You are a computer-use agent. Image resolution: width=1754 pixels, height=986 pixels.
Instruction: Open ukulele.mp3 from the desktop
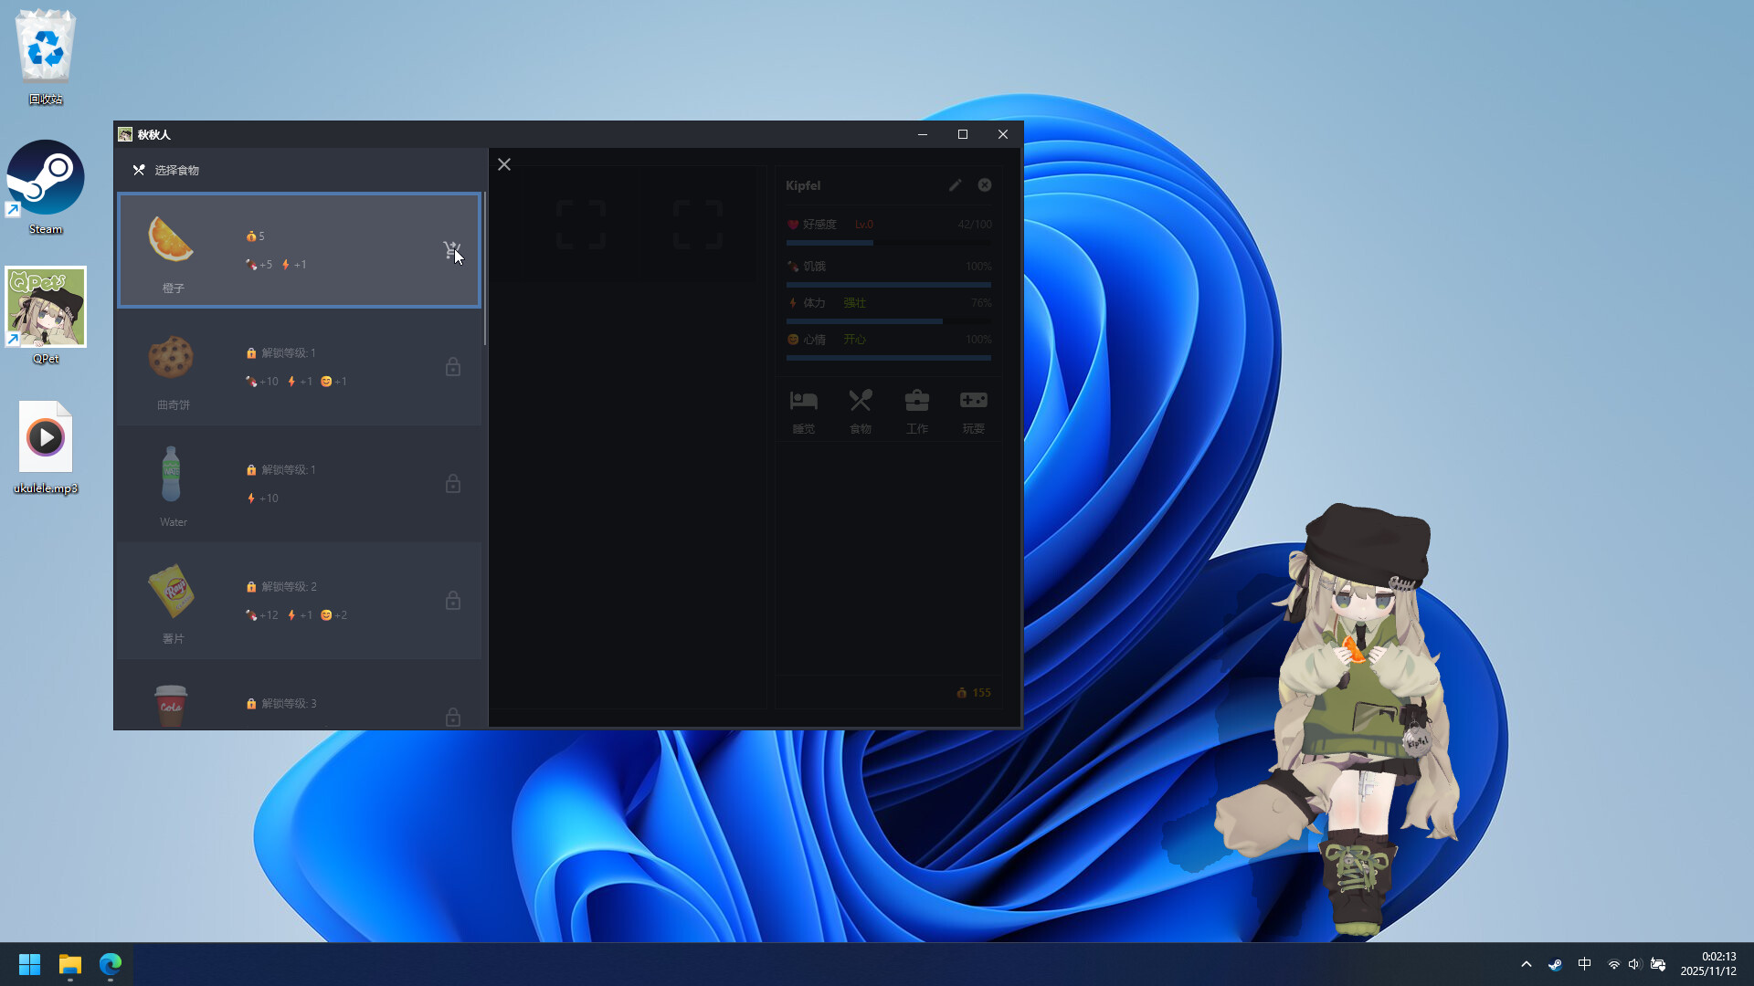45,437
